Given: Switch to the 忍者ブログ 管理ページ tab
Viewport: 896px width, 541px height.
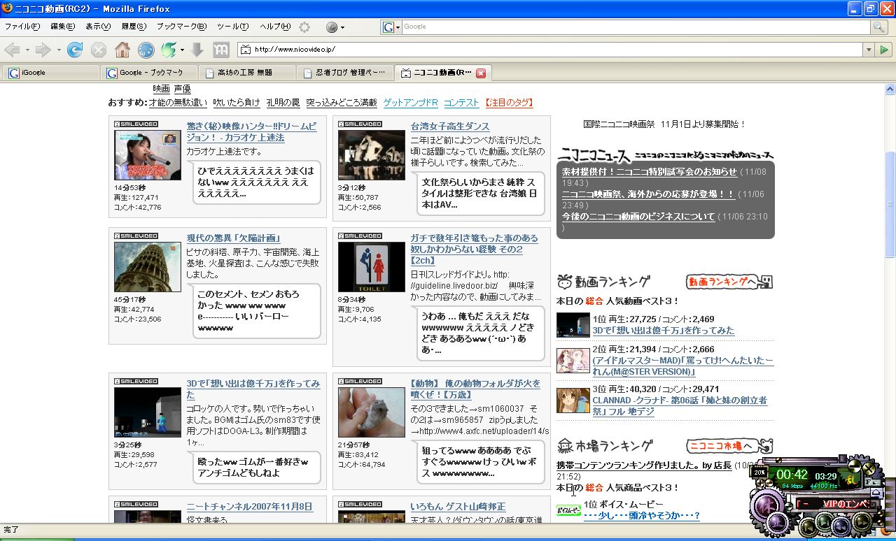Looking at the screenshot, I should tap(344, 73).
